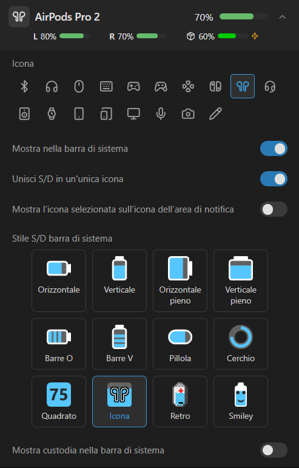Click the Icona section heading above icon grid

[23, 64]
